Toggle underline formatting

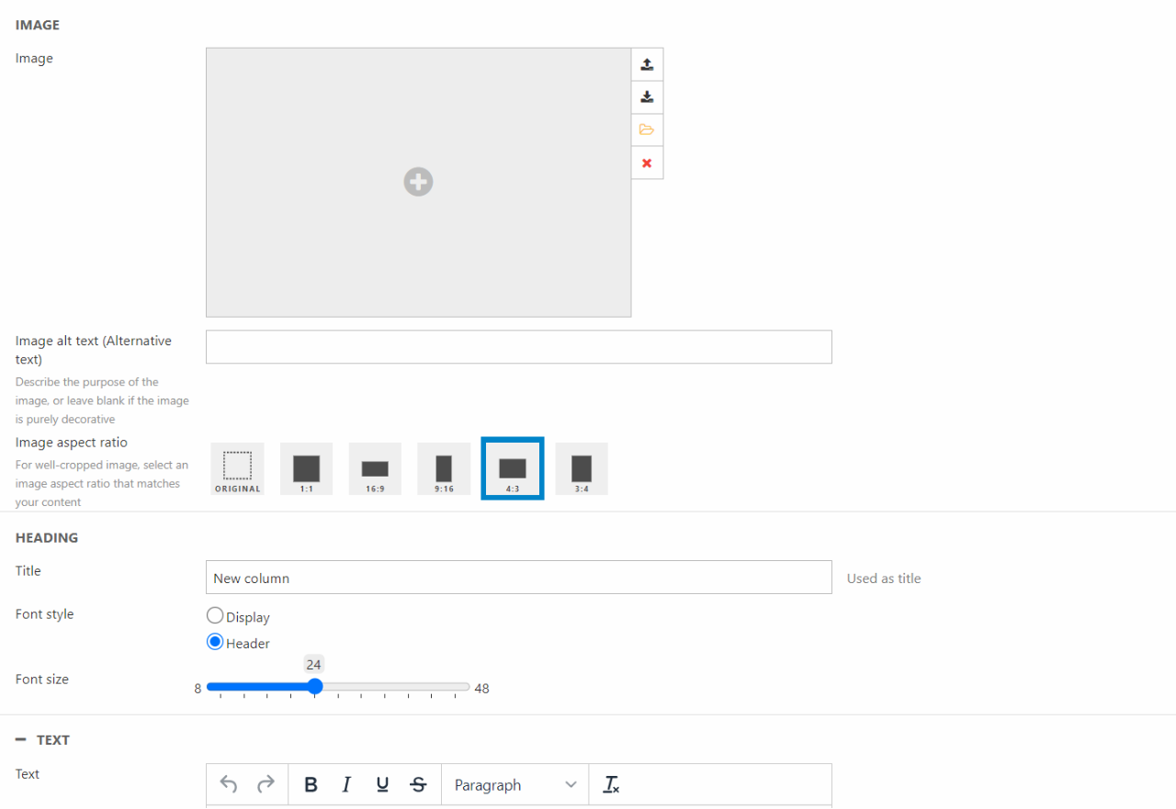click(382, 785)
